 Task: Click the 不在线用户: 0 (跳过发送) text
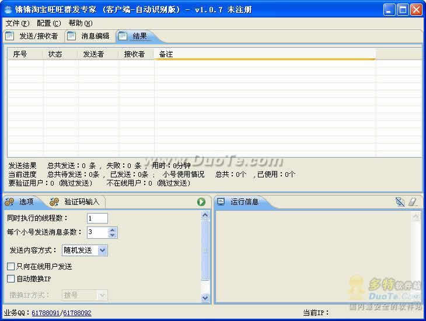149,183
